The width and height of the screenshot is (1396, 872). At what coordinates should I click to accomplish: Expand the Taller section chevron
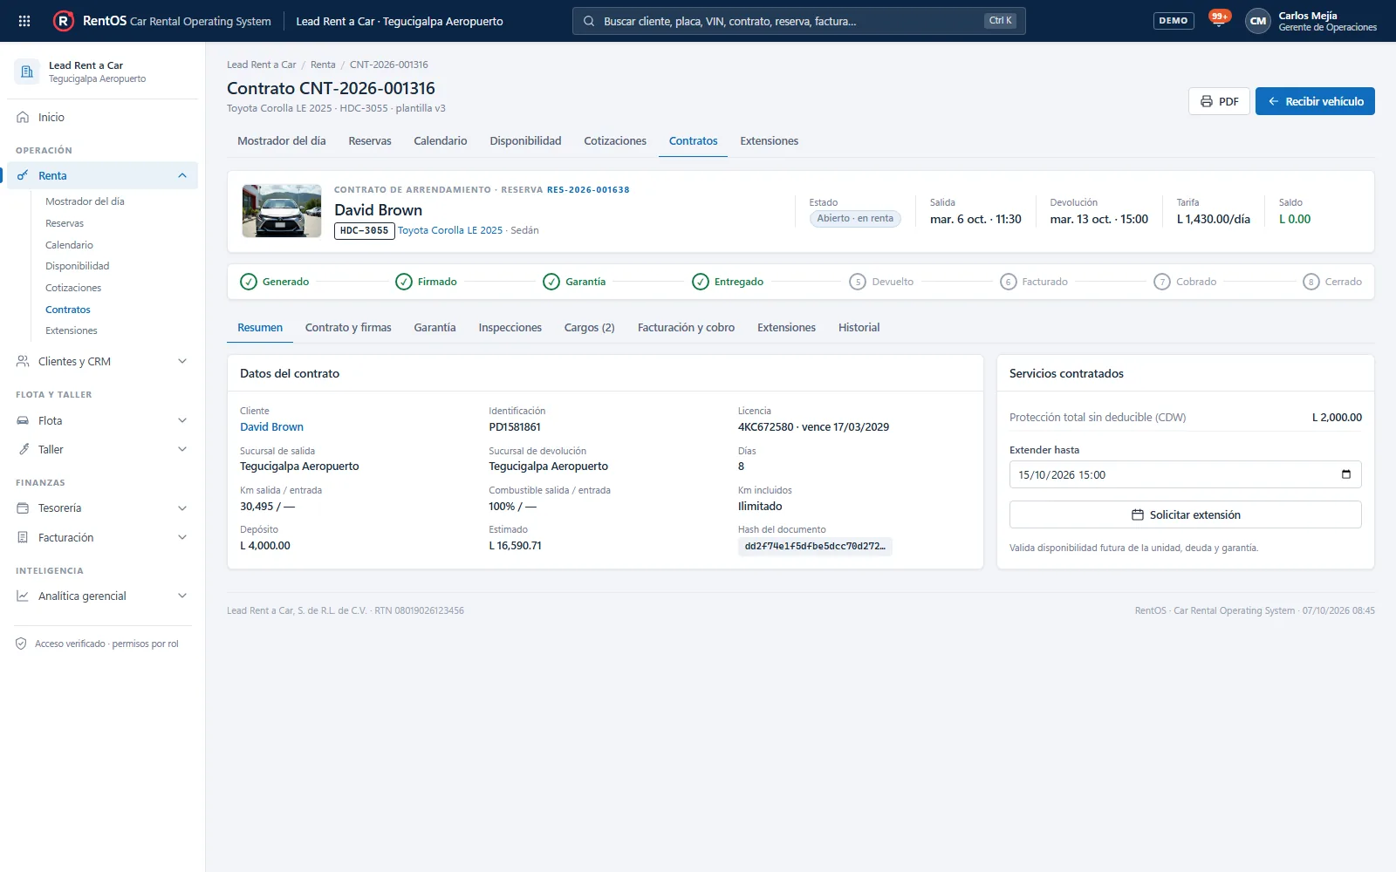[182, 449]
